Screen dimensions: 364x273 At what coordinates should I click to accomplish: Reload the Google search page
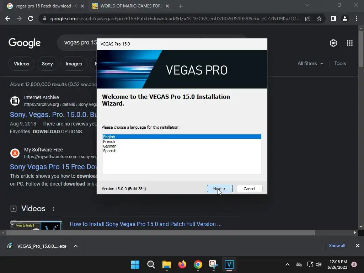31,18
